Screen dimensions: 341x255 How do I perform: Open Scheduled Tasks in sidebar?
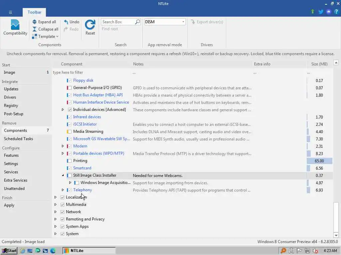click(26, 139)
